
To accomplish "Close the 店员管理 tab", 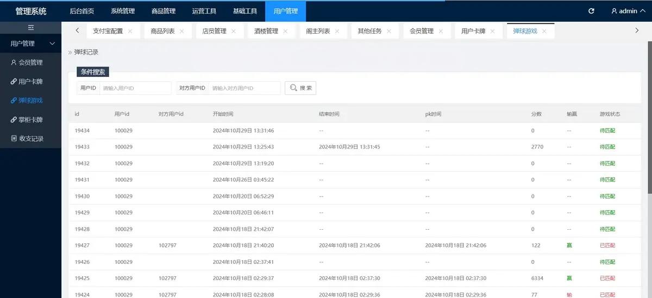I will tap(234, 31).
